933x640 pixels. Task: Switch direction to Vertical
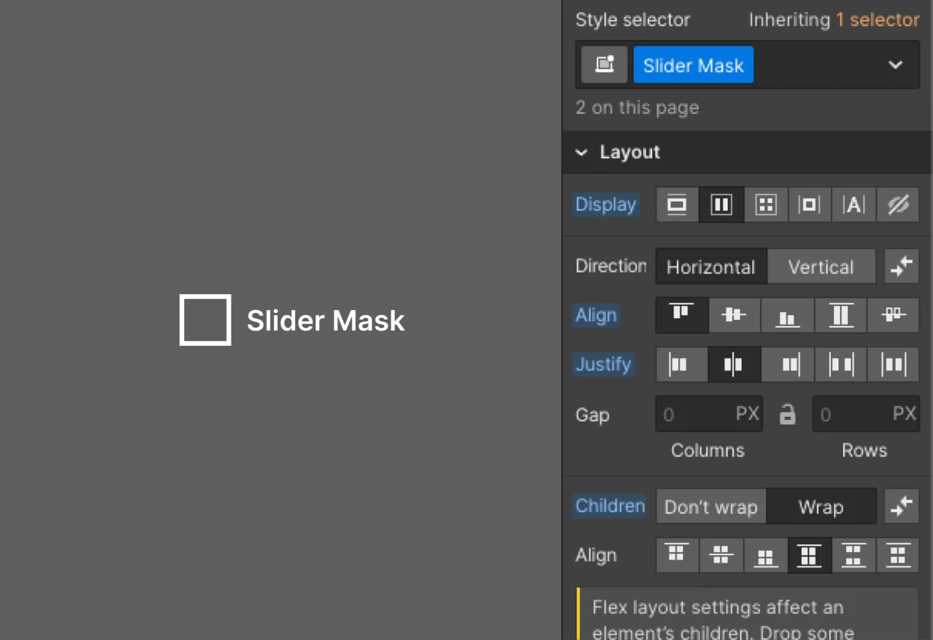[x=822, y=266]
